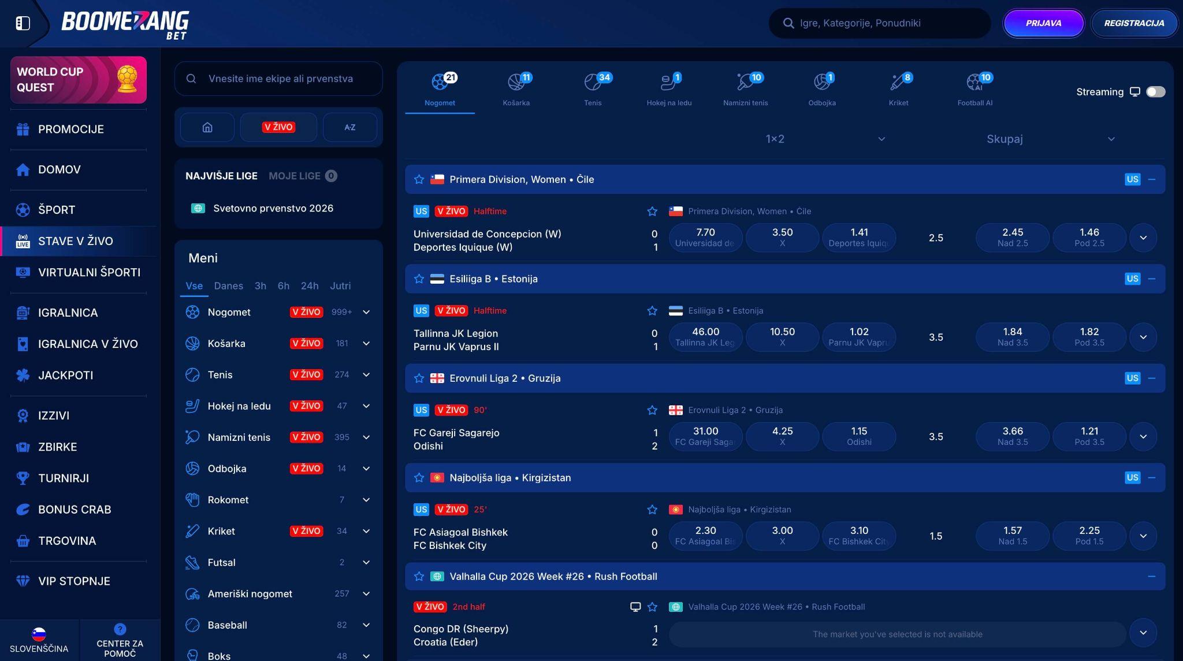
Task: Expand Rokomet in the Meni list
Action: coord(366,500)
